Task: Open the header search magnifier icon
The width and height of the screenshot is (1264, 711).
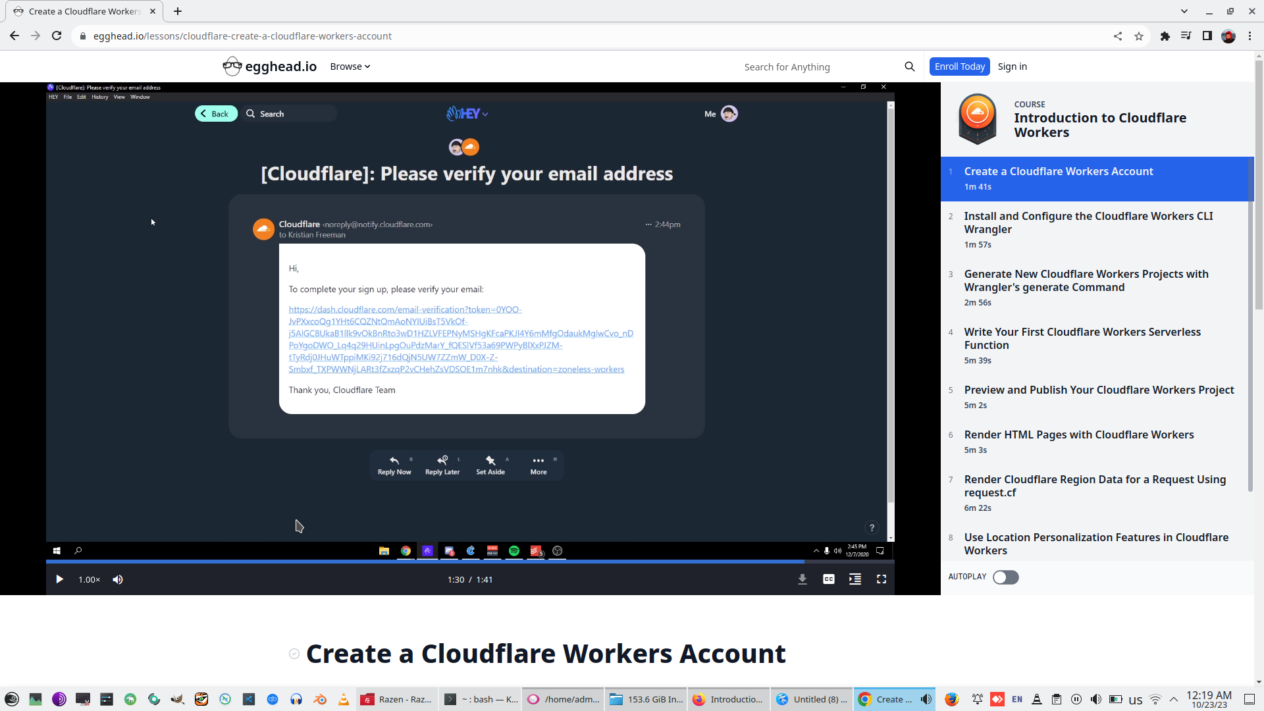Action: [909, 66]
